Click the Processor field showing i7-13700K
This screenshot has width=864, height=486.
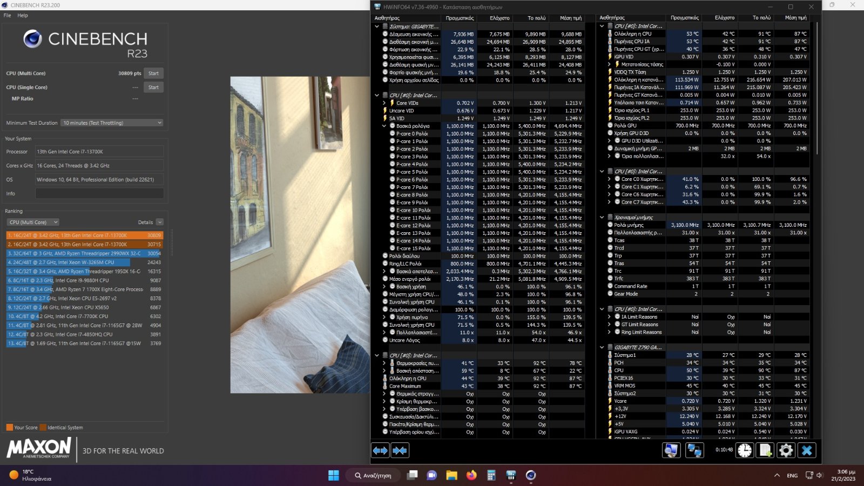[99, 152]
